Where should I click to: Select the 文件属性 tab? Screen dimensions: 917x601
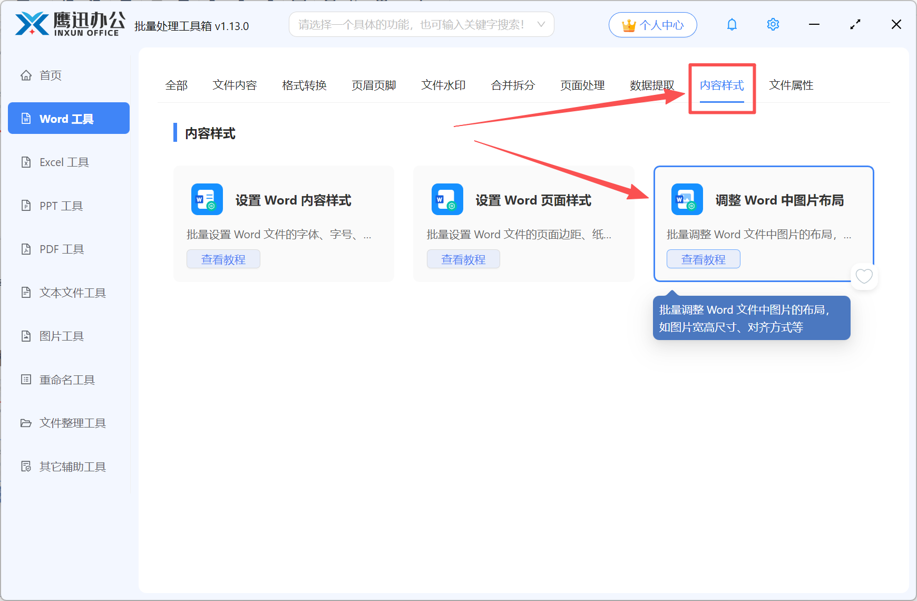pyautogui.click(x=791, y=85)
